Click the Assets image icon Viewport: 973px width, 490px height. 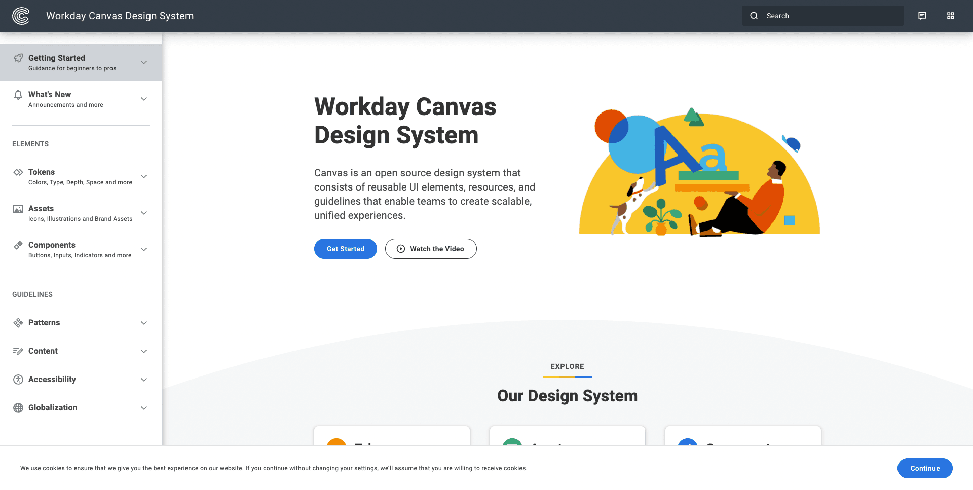pyautogui.click(x=18, y=209)
